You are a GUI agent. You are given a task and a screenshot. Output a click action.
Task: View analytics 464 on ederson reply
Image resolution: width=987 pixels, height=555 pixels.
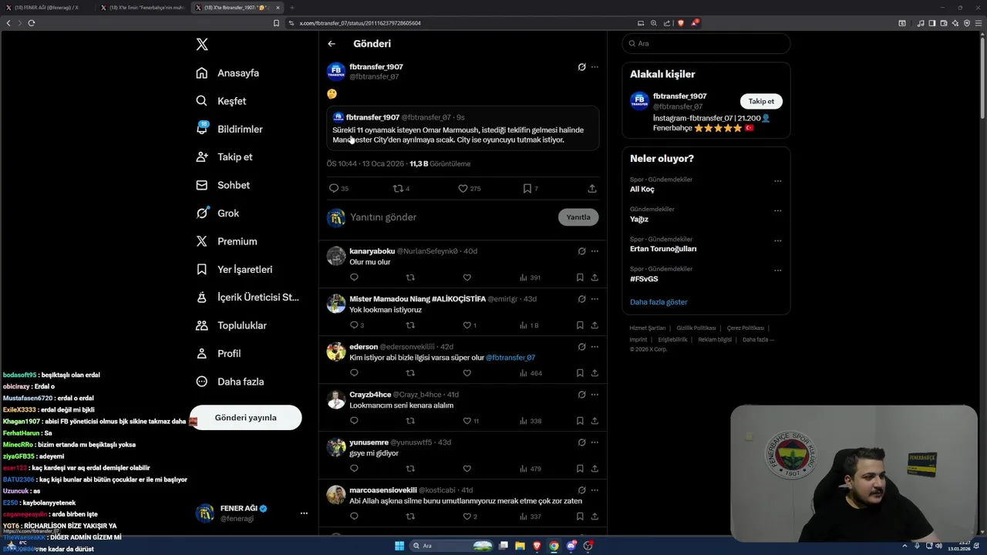[x=531, y=373]
